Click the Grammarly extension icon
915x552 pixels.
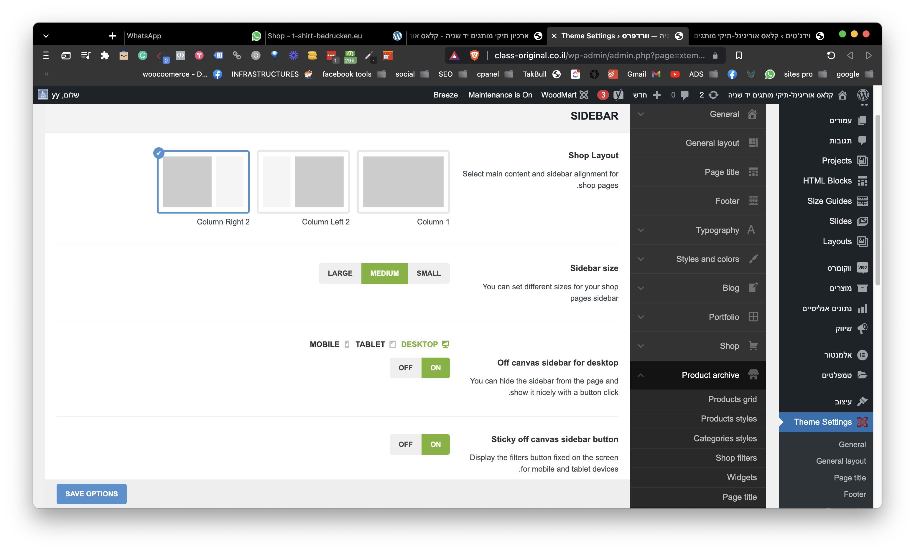(x=143, y=55)
